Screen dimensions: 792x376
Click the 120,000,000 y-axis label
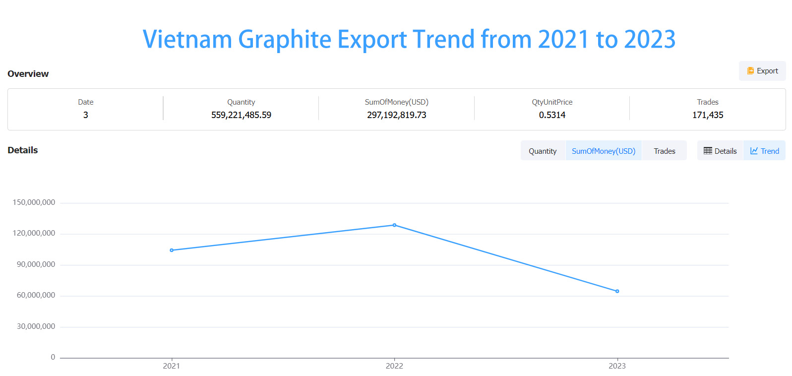[34, 233]
